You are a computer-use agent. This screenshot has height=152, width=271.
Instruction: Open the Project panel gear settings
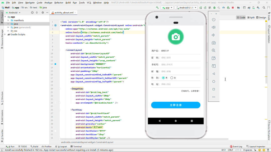pos(43,12)
